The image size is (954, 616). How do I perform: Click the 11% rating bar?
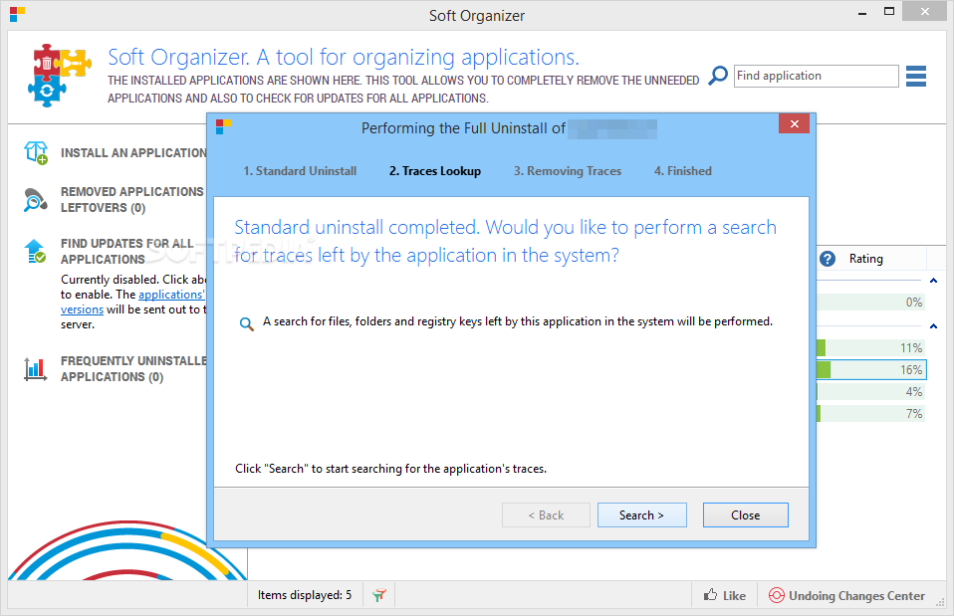(x=870, y=348)
